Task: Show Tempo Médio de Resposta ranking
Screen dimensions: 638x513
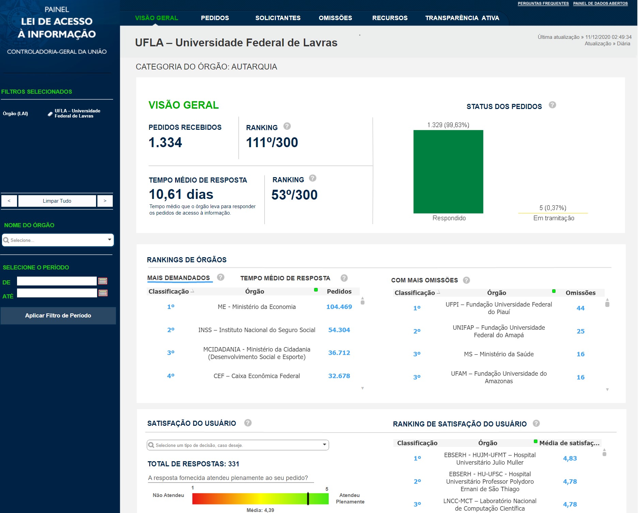Action: [285, 278]
